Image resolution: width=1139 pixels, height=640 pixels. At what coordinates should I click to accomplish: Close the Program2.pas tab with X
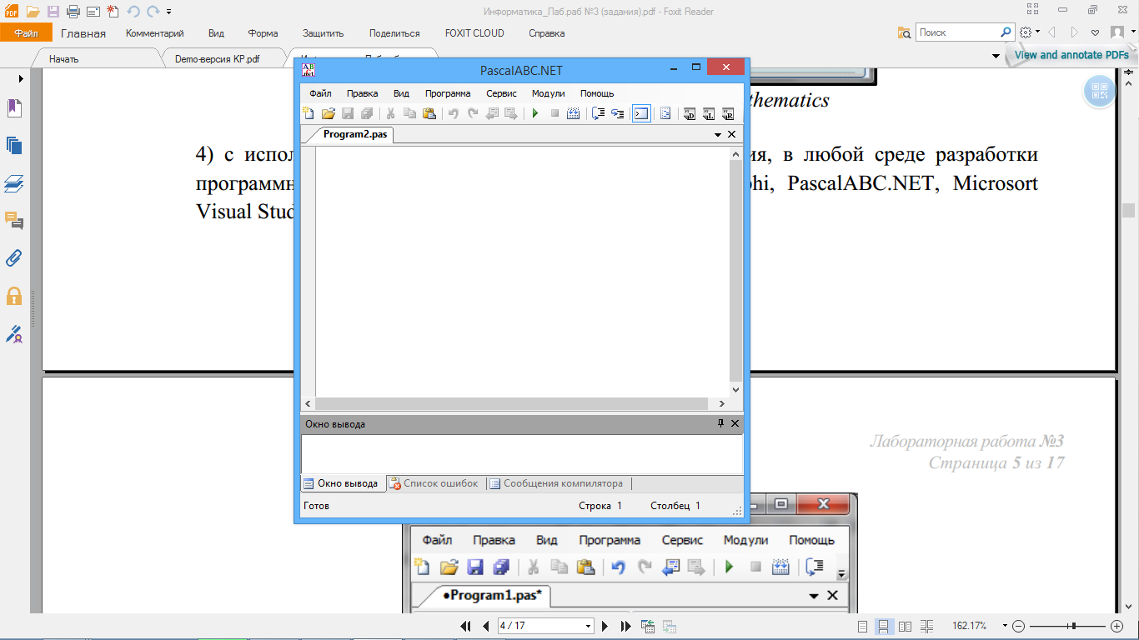click(x=732, y=134)
